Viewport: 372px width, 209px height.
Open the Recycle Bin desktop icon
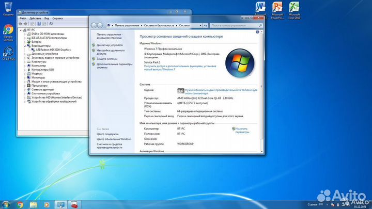tap(8, 9)
